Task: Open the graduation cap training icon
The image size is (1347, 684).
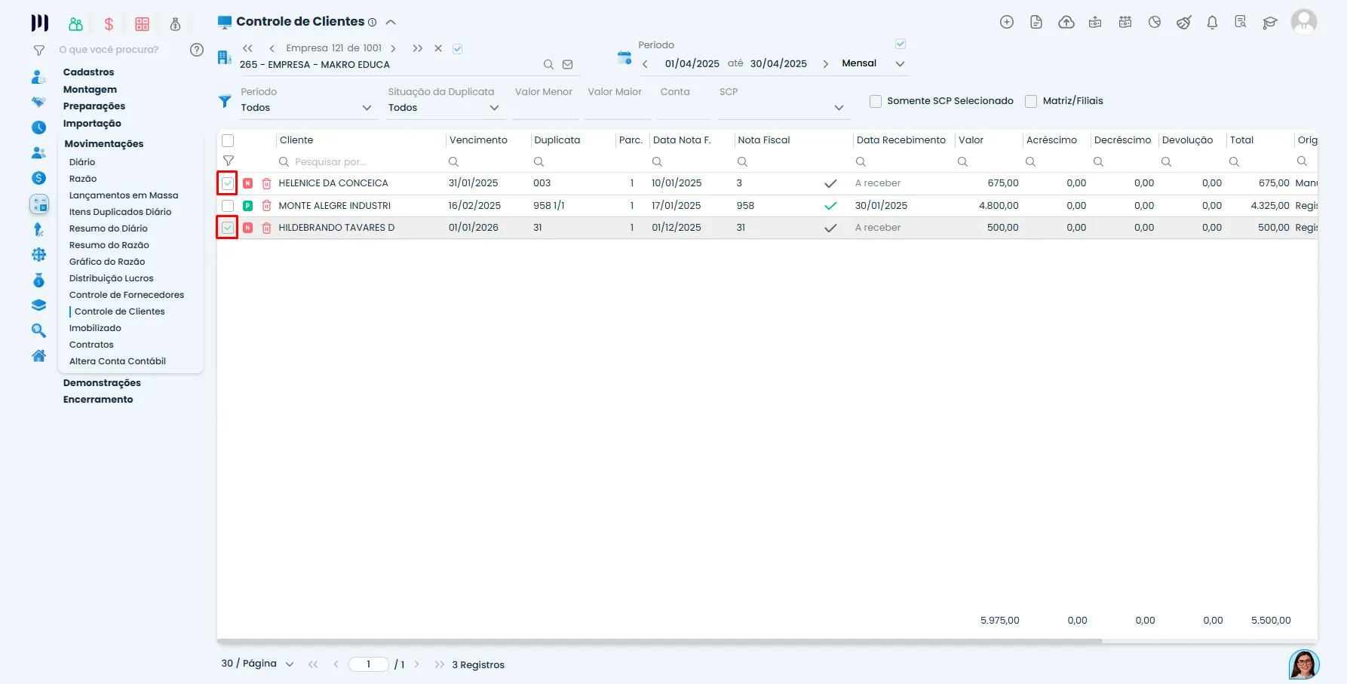Action: (x=1270, y=23)
